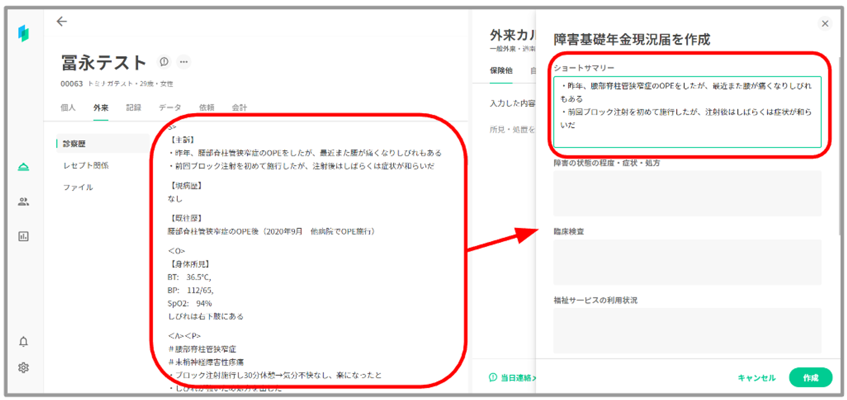The width and height of the screenshot is (847, 400).
Task: Click the dialog's vertical scrollbar
Action: [x=839, y=146]
